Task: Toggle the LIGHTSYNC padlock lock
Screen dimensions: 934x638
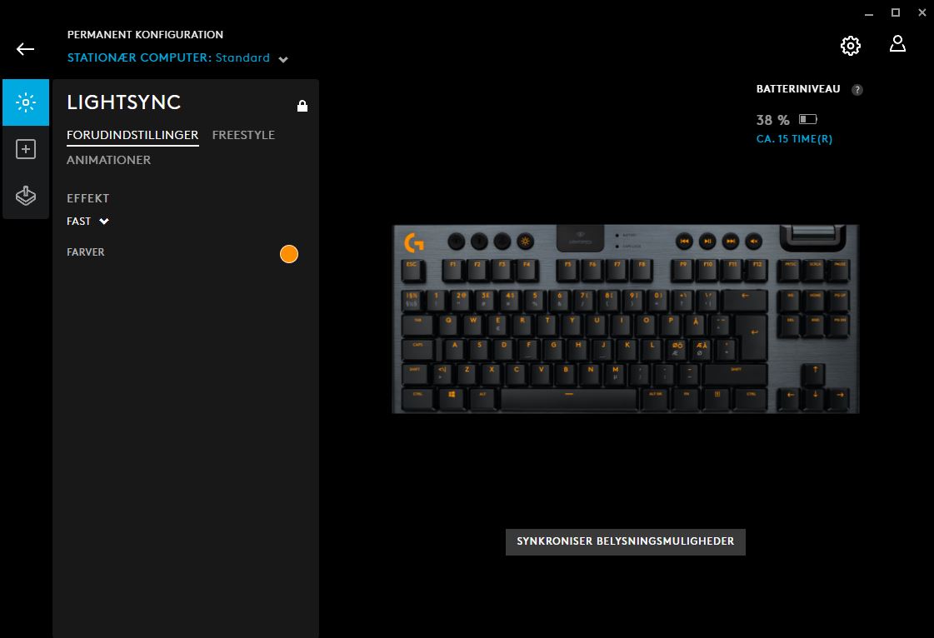Action: 302,106
